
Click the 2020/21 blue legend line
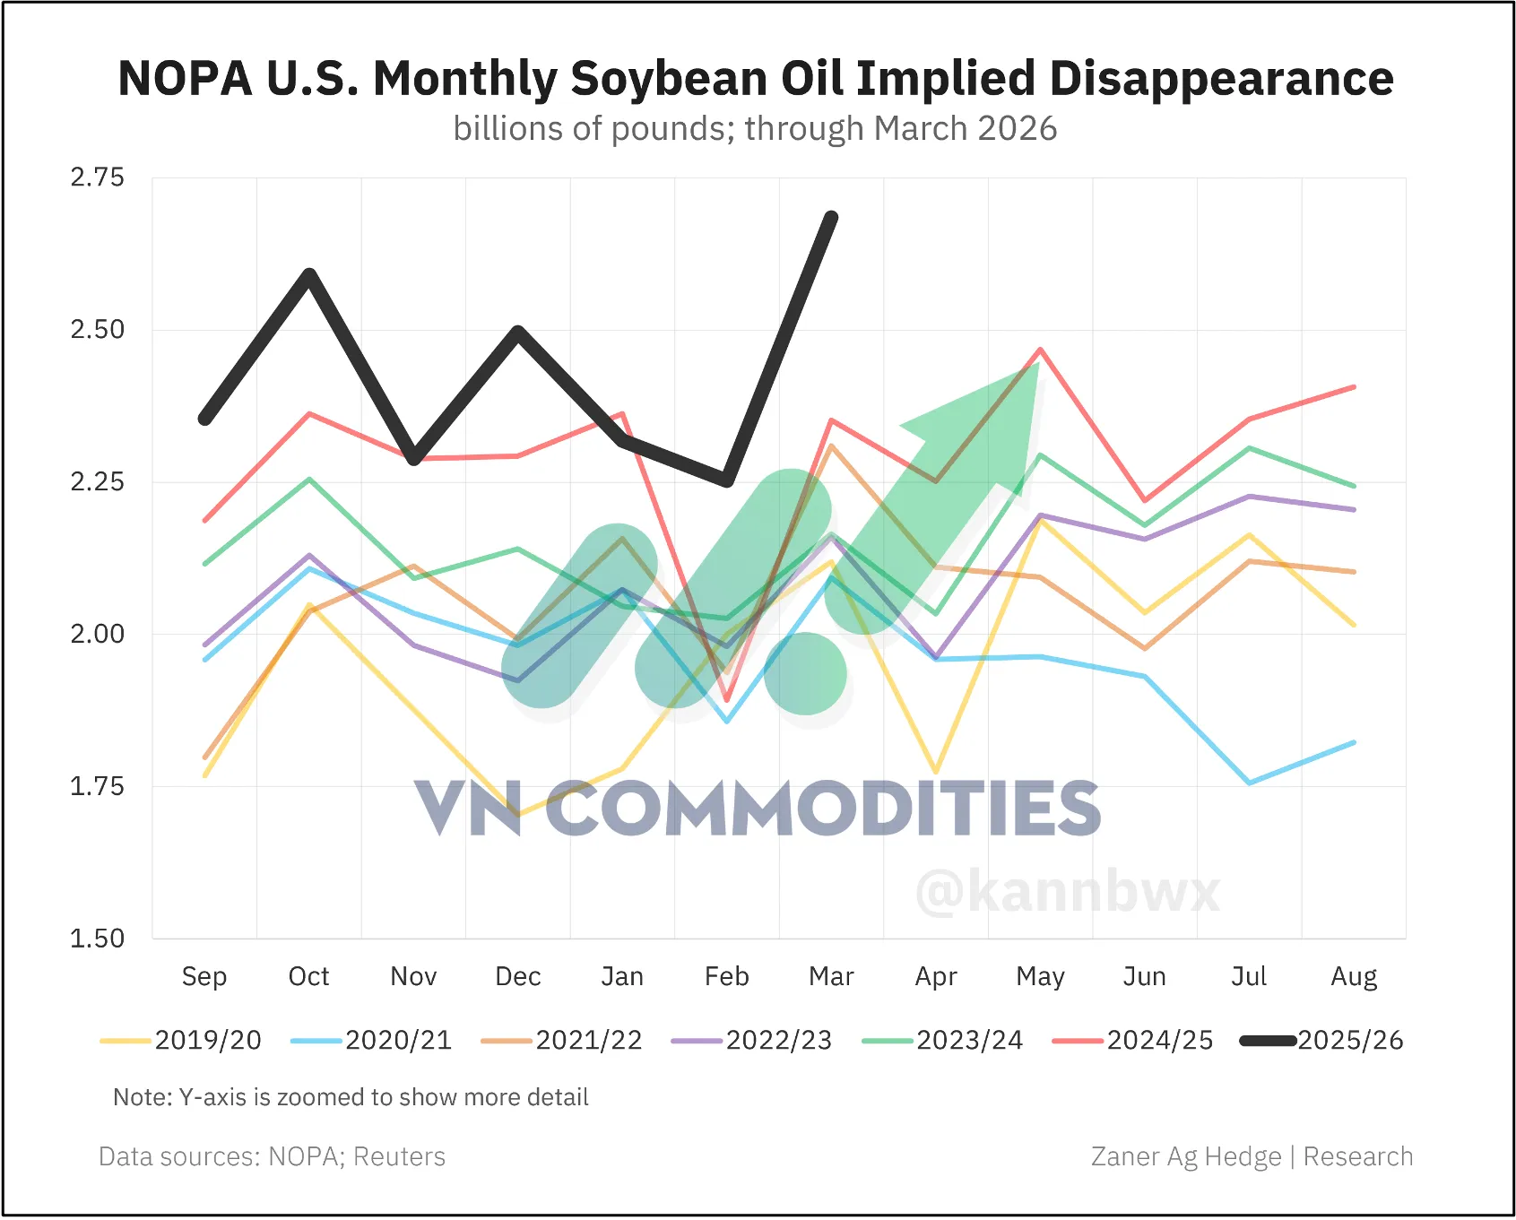316,1041
